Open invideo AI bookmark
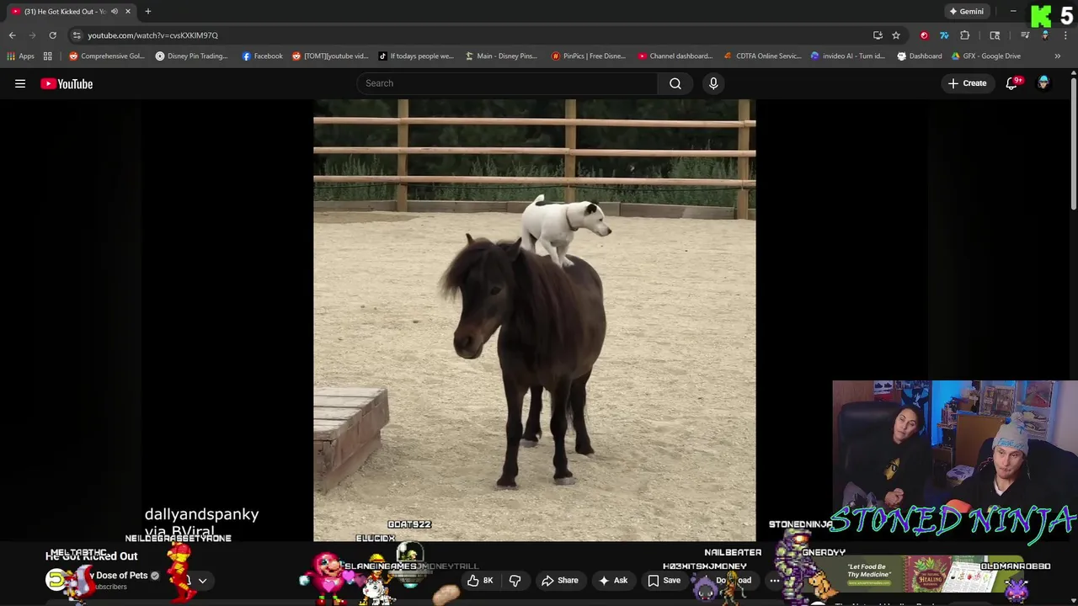1078x606 pixels. (x=848, y=56)
